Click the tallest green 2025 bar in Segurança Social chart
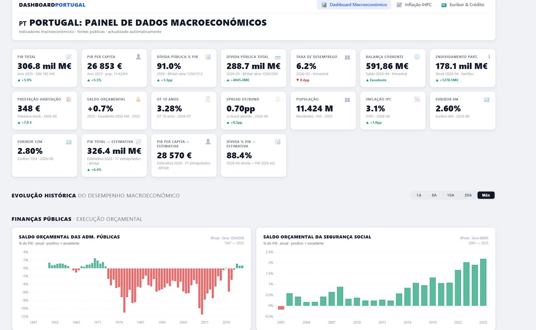 [x=483, y=282]
